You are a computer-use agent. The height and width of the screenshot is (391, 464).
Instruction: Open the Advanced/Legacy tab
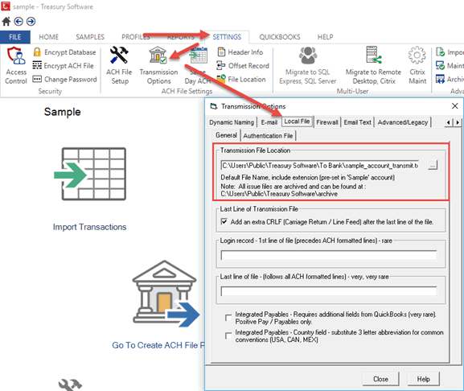click(x=403, y=122)
